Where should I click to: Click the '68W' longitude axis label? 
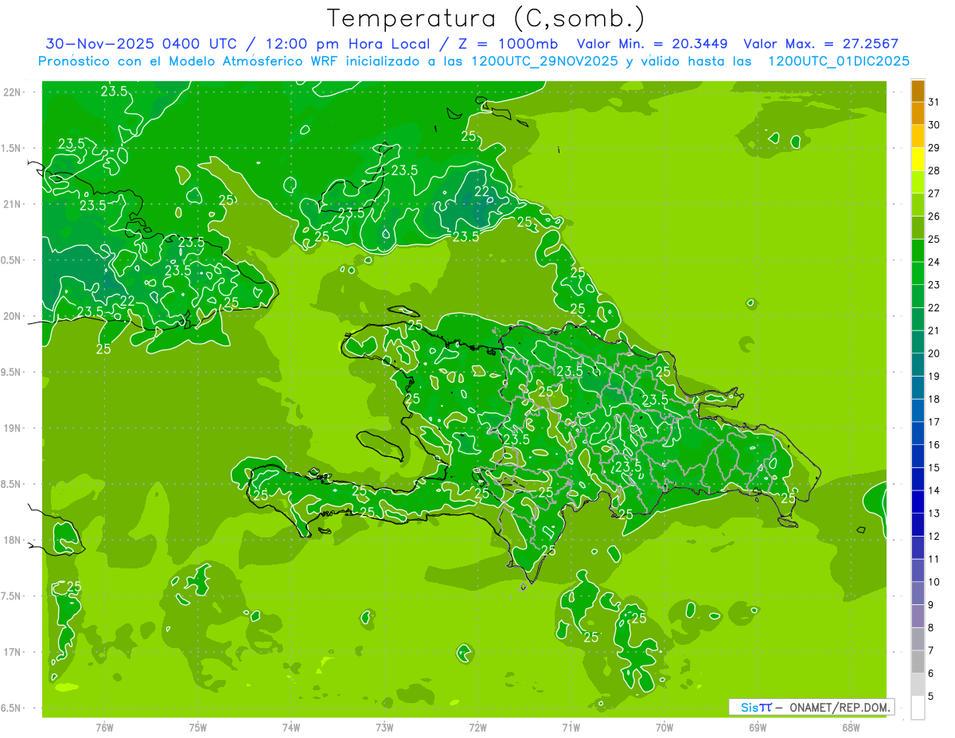tap(851, 728)
